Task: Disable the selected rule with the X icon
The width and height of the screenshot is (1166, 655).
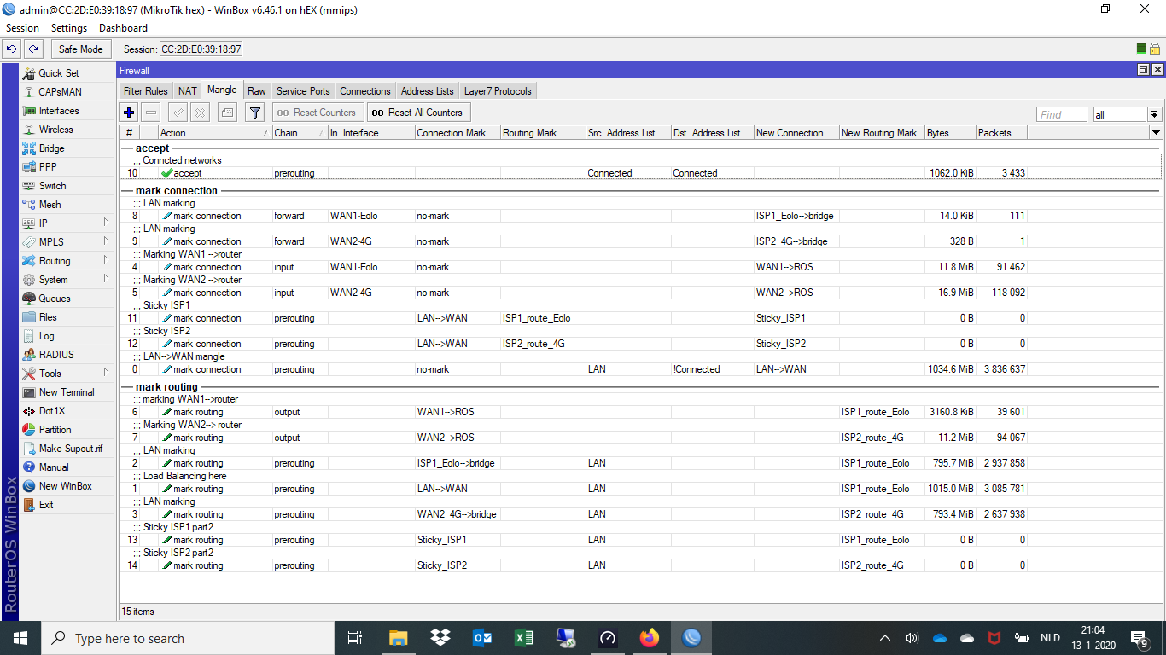Action: point(201,112)
